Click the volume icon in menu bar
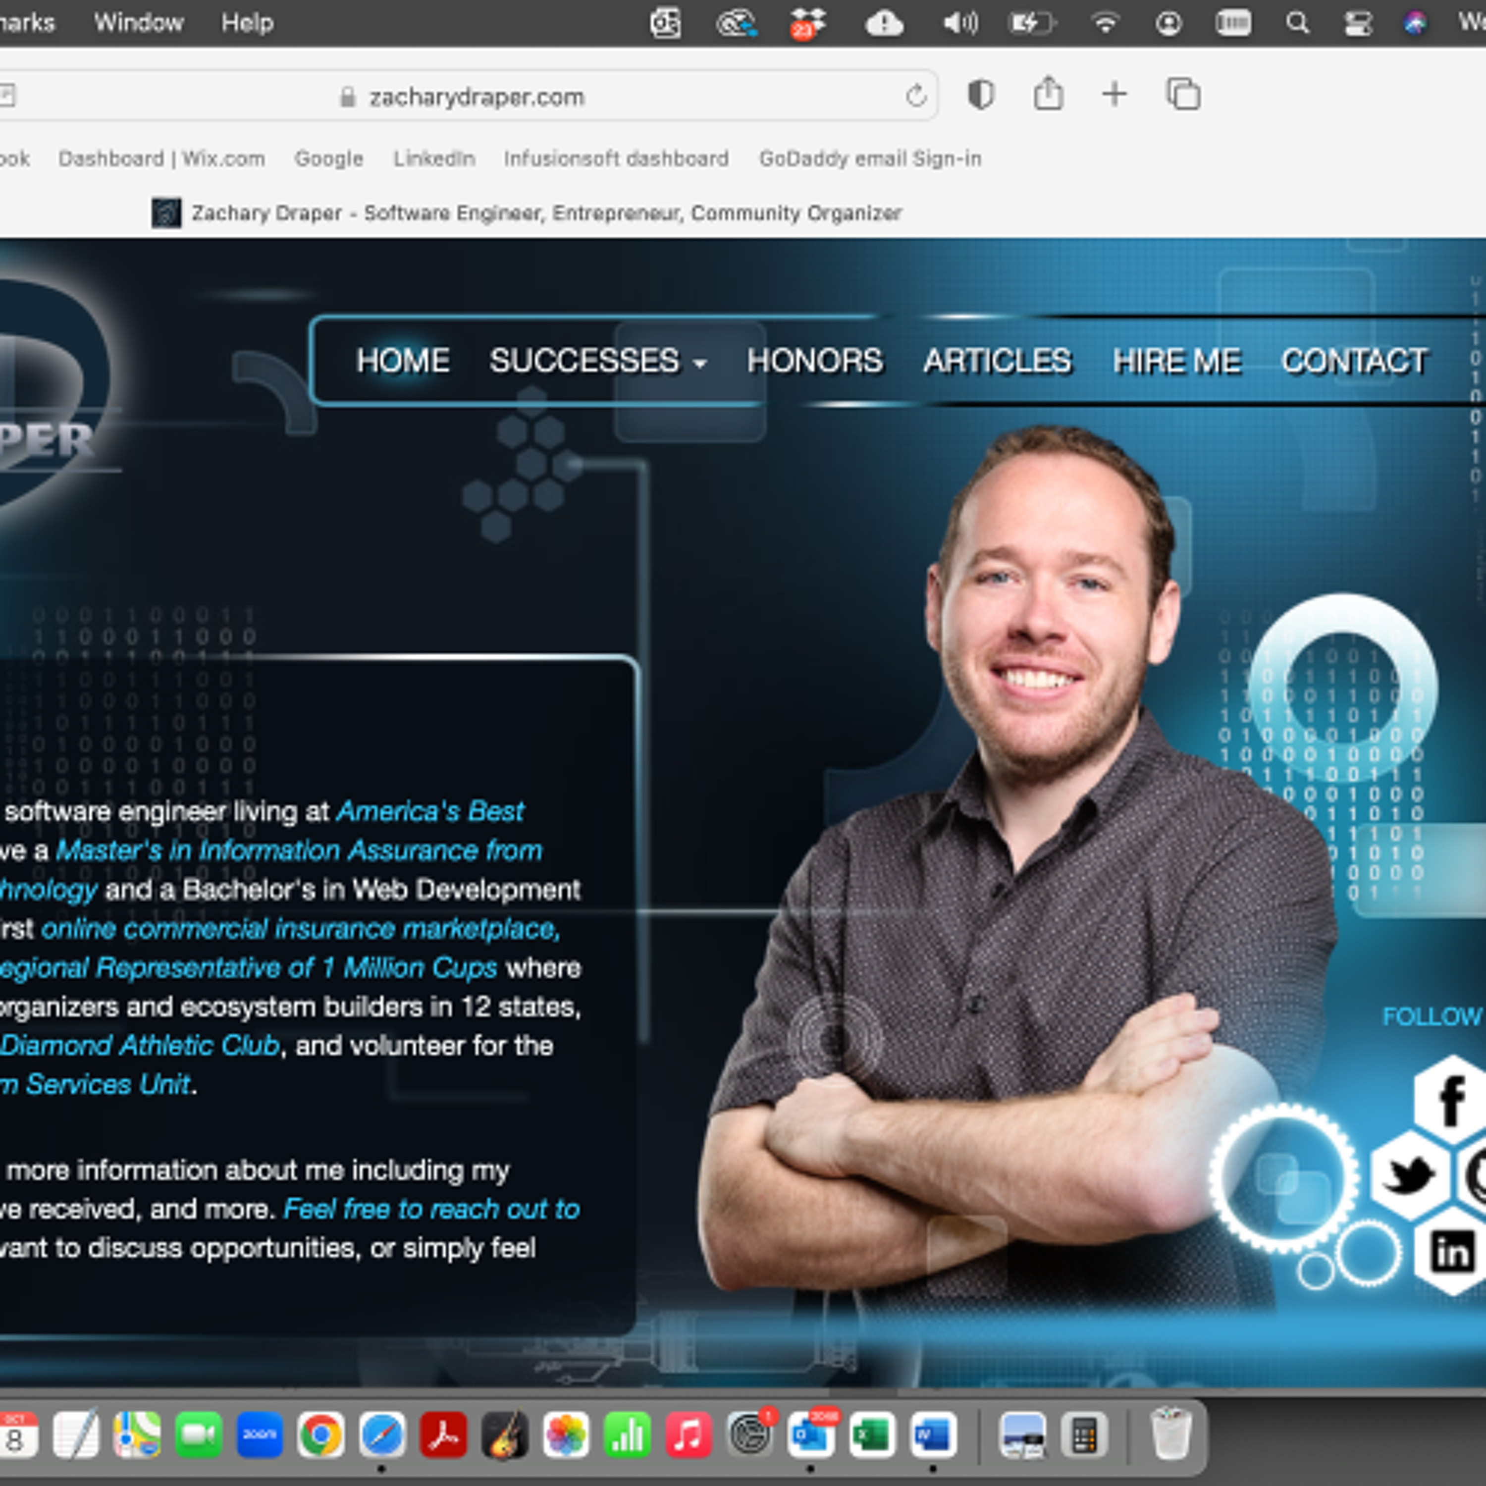The width and height of the screenshot is (1486, 1486). [x=960, y=23]
